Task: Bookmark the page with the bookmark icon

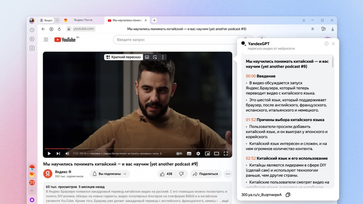Action: coord(313,29)
